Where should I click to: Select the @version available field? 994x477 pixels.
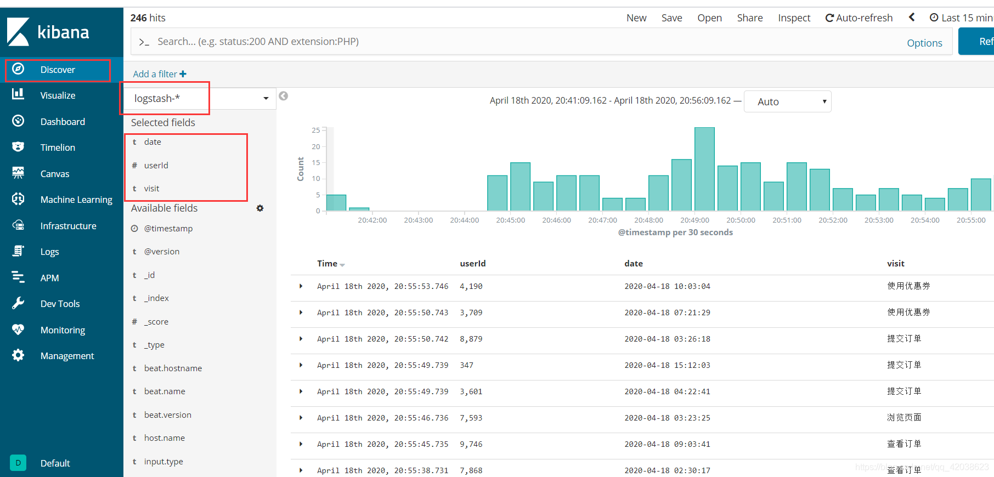coord(161,252)
